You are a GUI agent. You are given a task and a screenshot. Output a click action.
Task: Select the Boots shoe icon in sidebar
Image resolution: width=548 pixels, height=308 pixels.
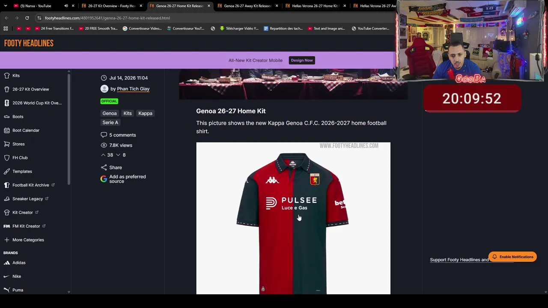pyautogui.click(x=6, y=117)
